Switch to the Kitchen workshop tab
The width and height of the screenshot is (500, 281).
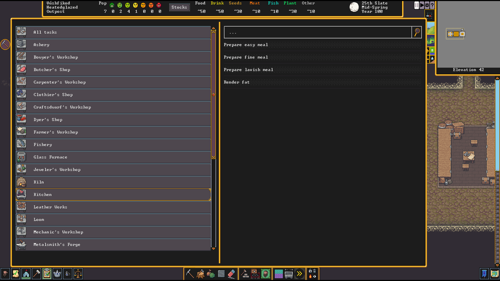click(x=113, y=194)
